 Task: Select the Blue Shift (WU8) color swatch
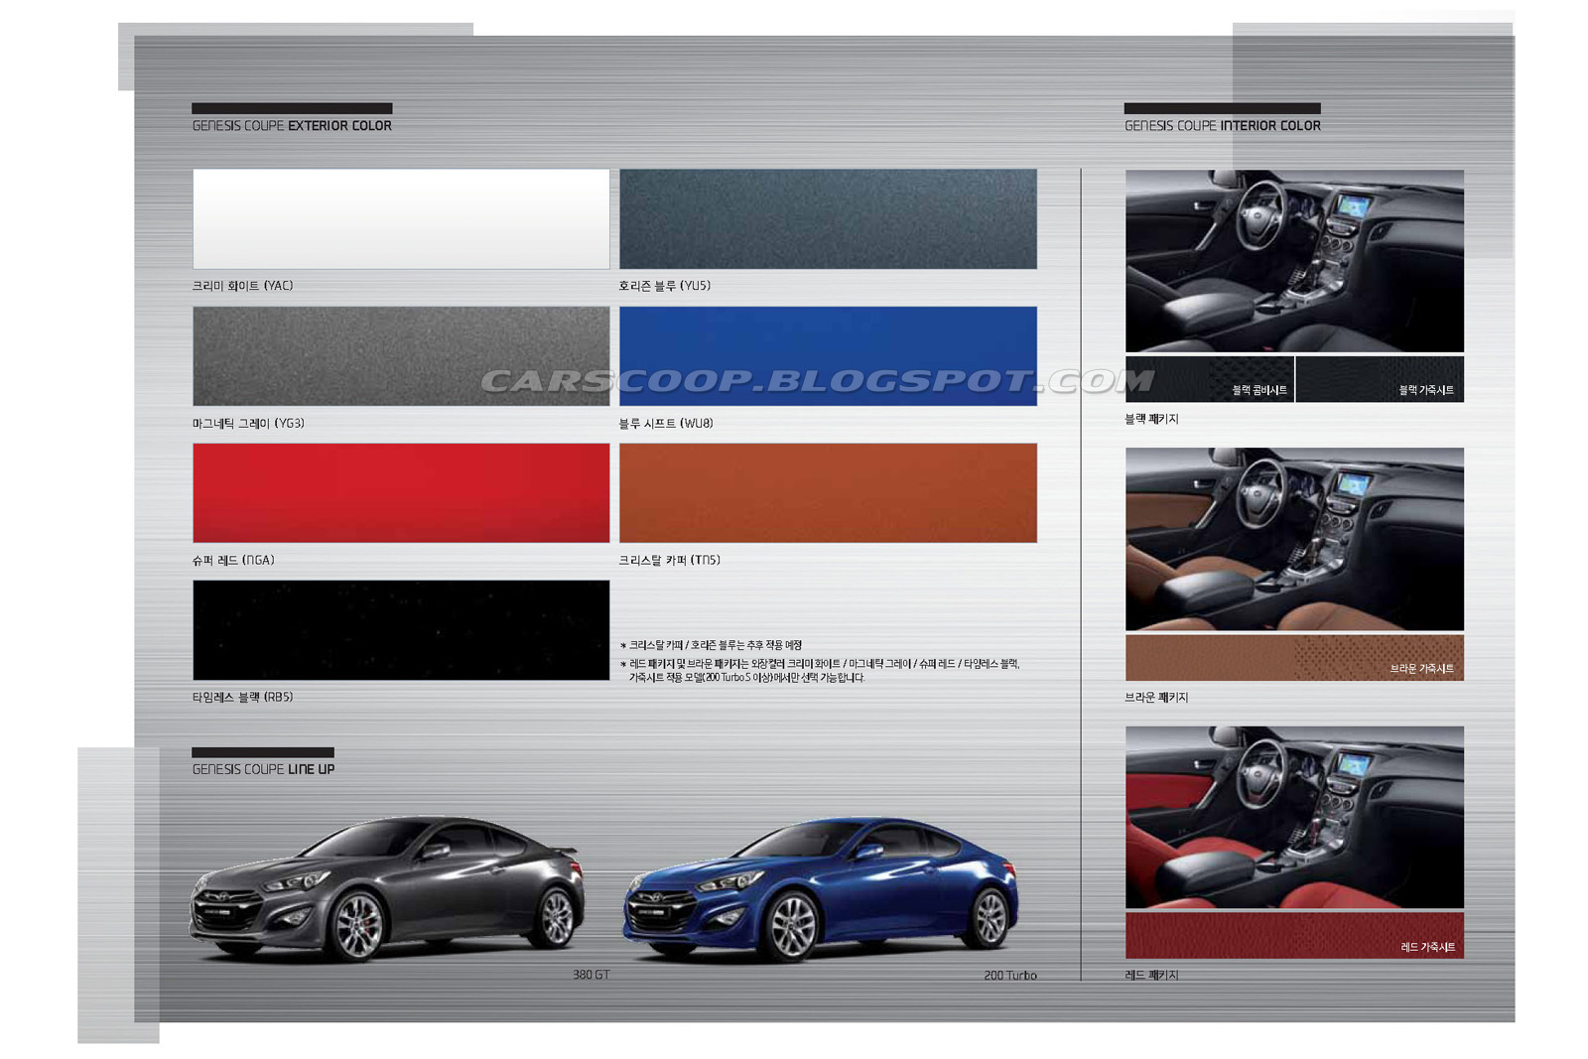pos(828,355)
